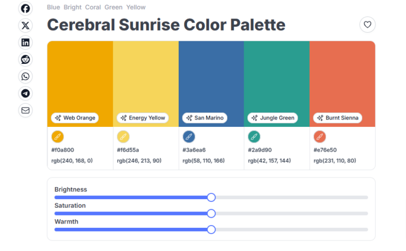This screenshot has height=251, width=406.
Task: Favorite the palette with heart icon
Action: pyautogui.click(x=367, y=24)
